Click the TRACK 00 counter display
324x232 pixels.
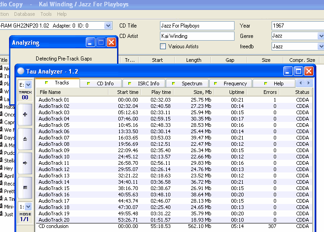tap(25, 95)
